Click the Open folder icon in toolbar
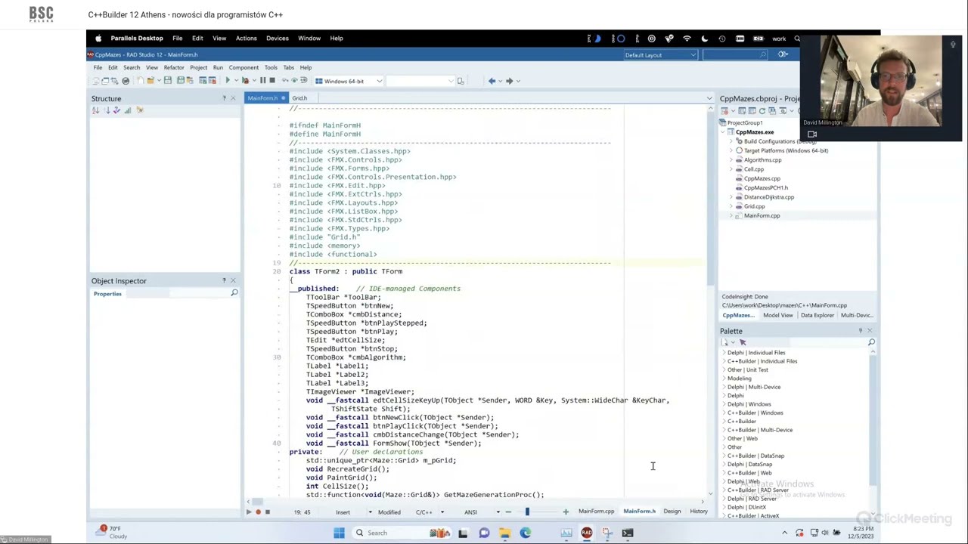This screenshot has width=968, height=544. coord(150,81)
